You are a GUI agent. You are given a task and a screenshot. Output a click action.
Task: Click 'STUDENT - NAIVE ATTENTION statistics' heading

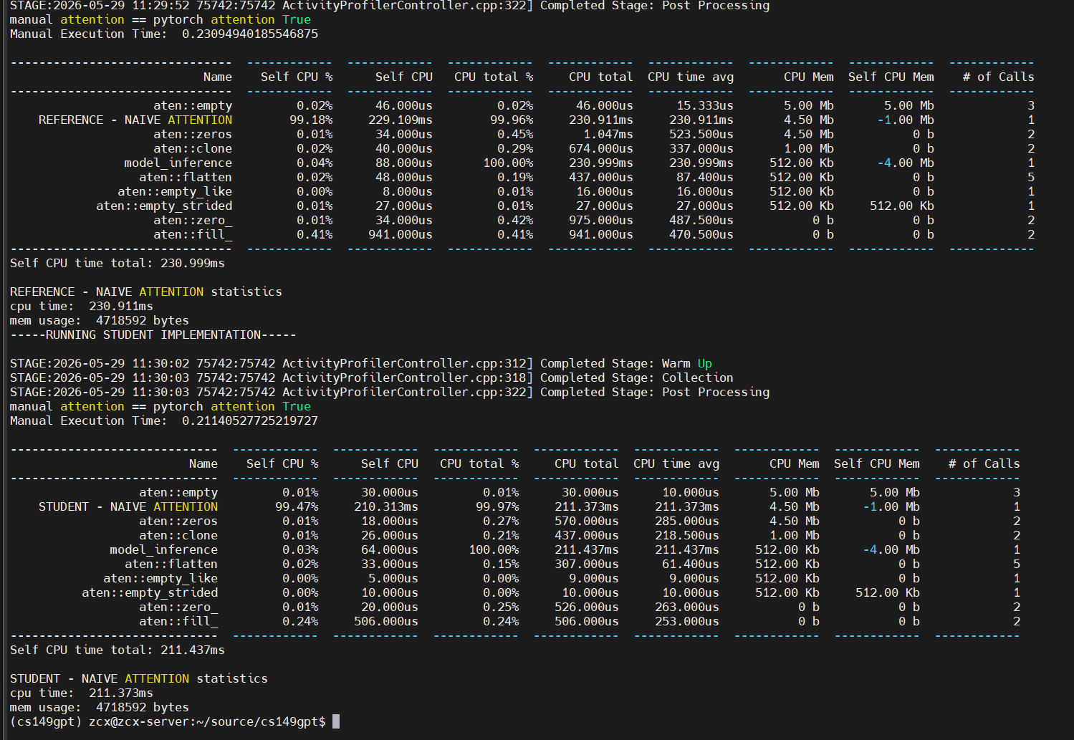click(x=139, y=678)
